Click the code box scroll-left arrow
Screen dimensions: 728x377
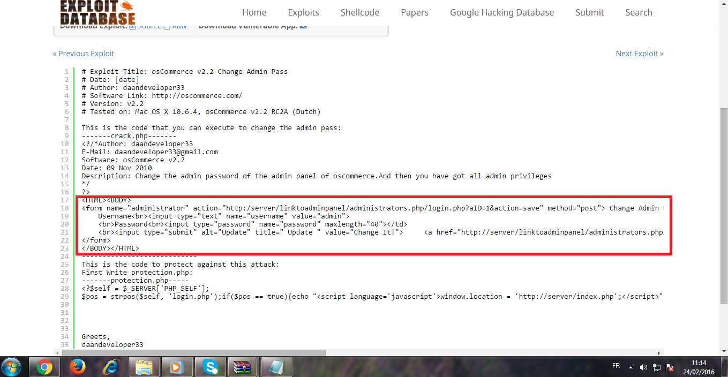[57, 353]
